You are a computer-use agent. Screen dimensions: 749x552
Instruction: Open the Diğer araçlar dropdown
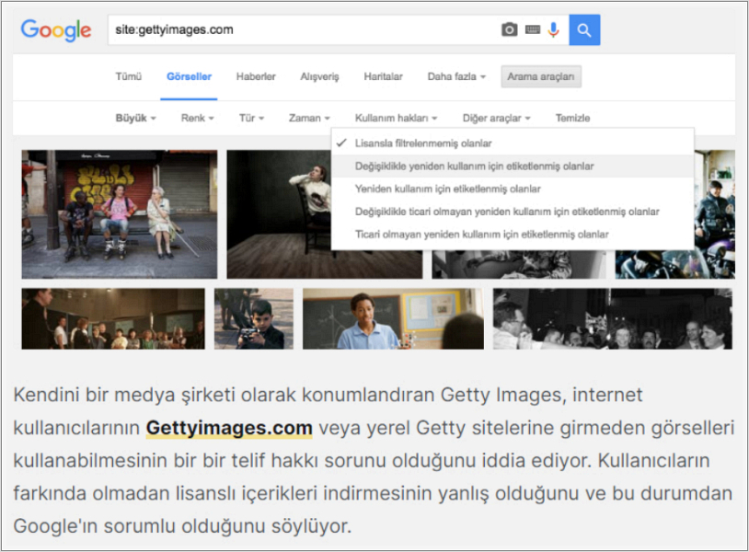496,118
